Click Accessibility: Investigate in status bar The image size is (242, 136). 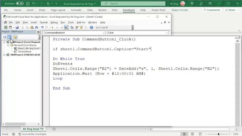pos(33,134)
